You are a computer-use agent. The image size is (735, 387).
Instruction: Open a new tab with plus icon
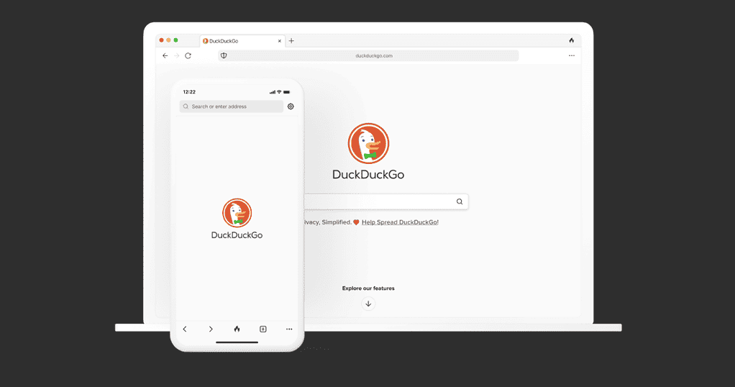click(291, 41)
